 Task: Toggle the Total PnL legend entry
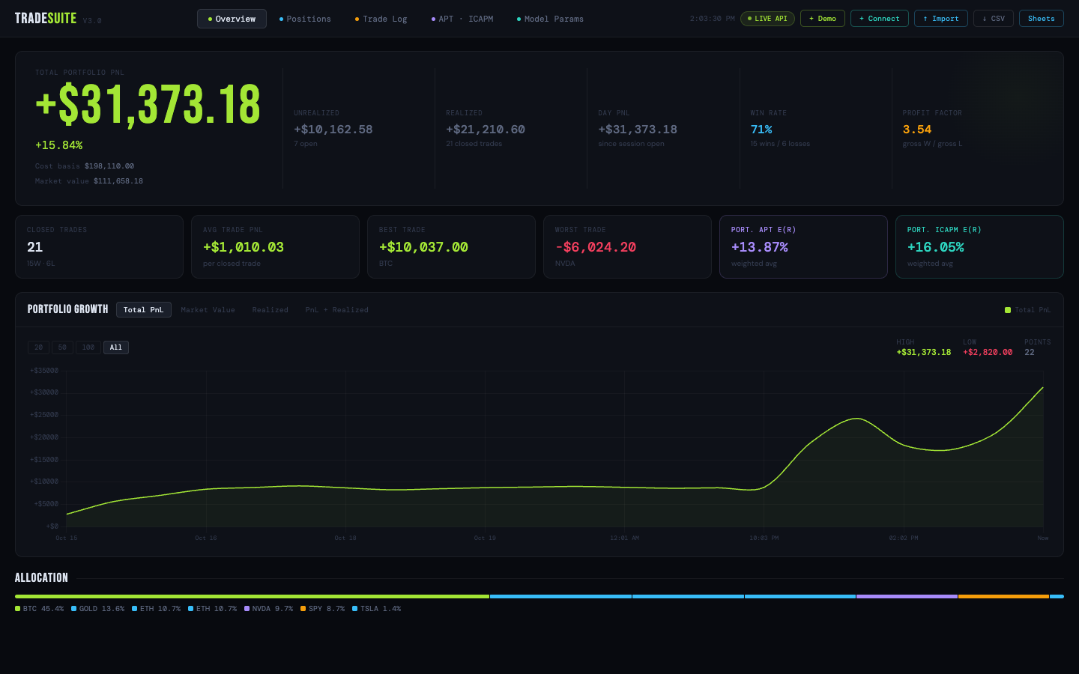[x=1028, y=310]
